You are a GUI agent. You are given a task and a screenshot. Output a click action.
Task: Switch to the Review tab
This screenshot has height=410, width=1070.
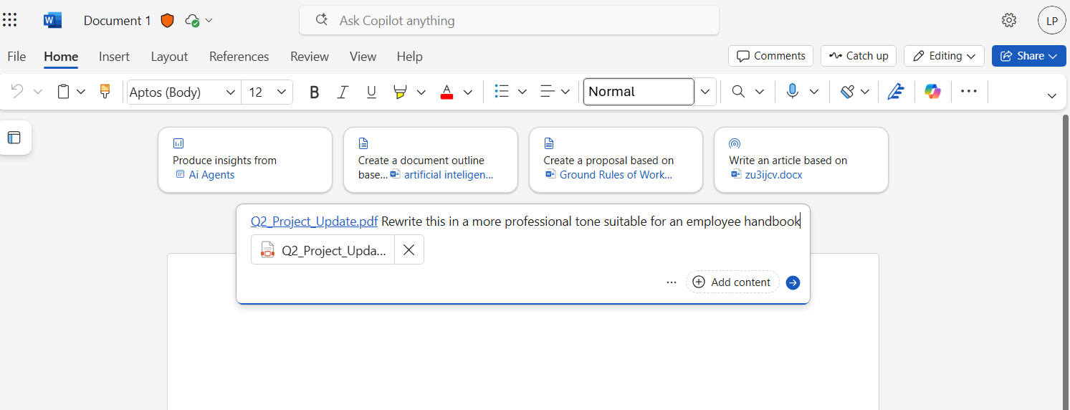(x=310, y=57)
